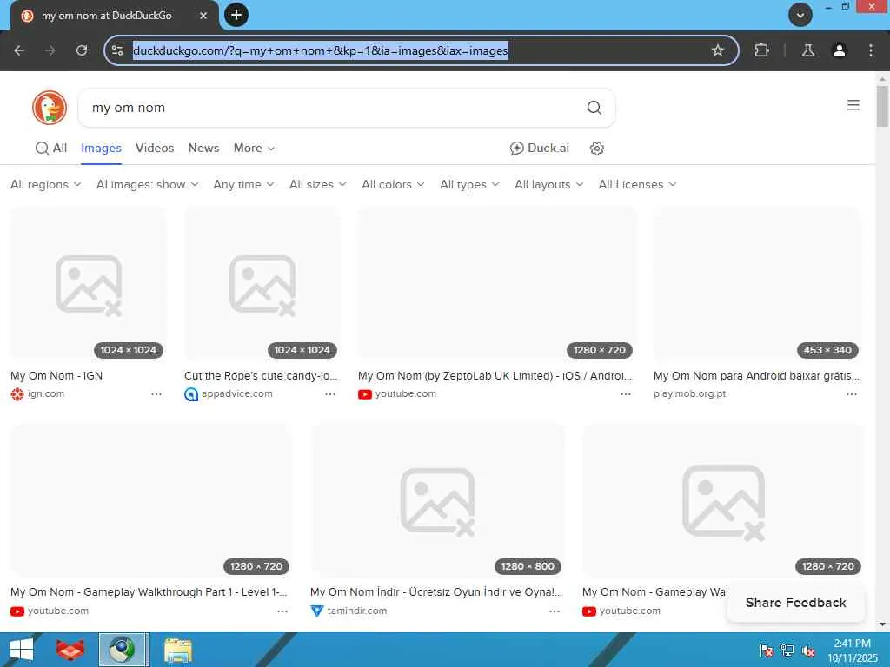Viewport: 890px width, 667px height.
Task: Open Chrome Labs flask icon
Action: click(808, 50)
